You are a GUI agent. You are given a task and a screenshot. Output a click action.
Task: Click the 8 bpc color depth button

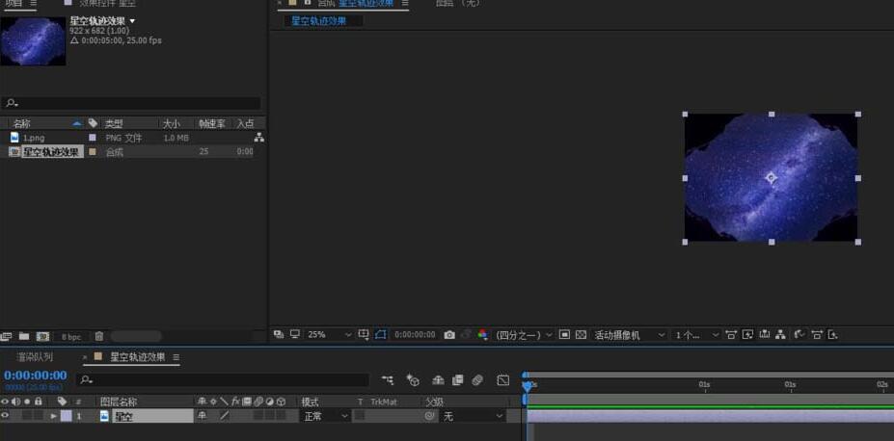point(71,337)
